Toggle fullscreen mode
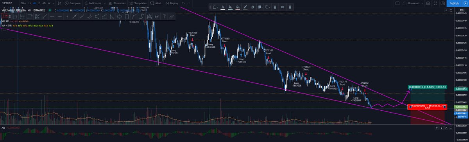Image resolution: width=469 pixels, height=142 pixels. coord(436,3)
